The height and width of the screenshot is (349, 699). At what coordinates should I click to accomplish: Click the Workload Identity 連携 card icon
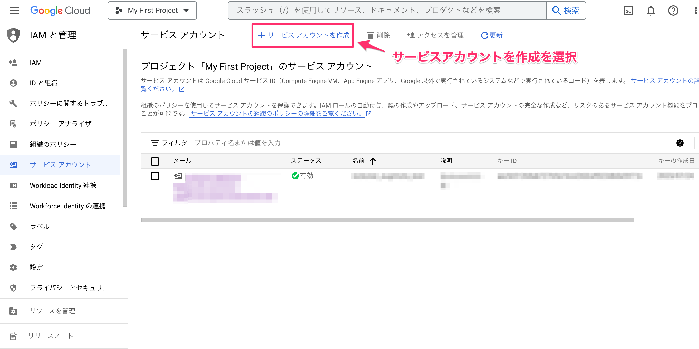point(13,185)
